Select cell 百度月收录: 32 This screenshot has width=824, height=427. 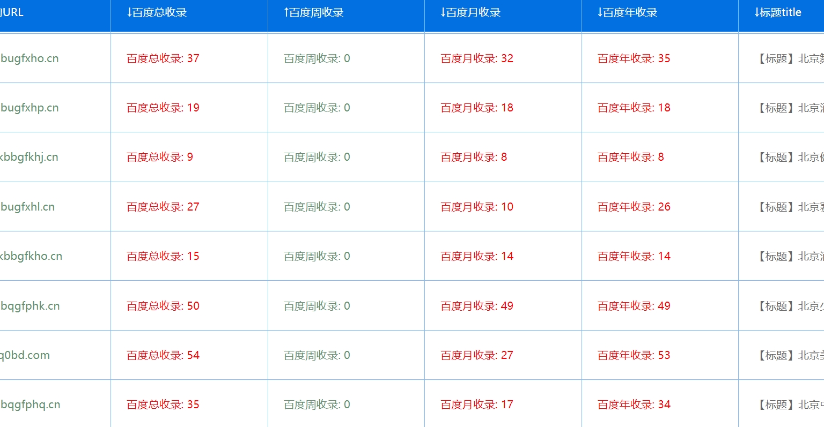(477, 58)
